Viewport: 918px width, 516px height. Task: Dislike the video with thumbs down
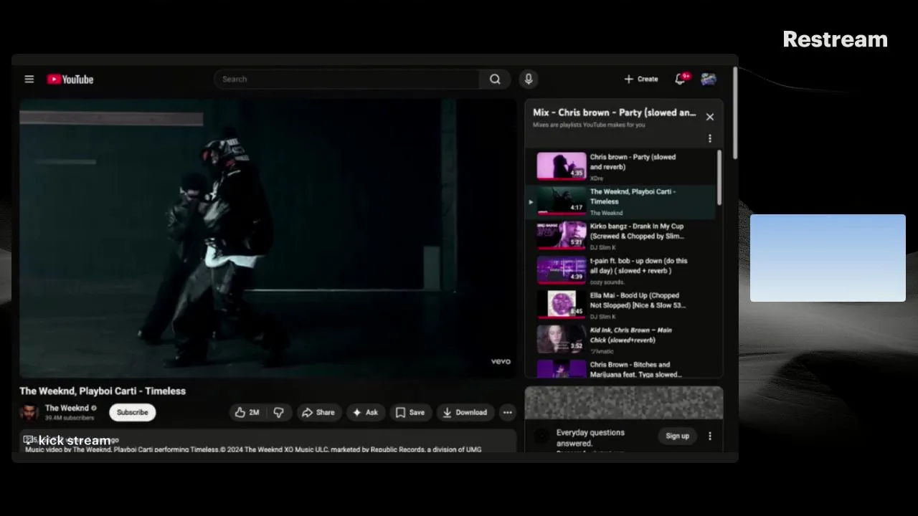point(278,412)
